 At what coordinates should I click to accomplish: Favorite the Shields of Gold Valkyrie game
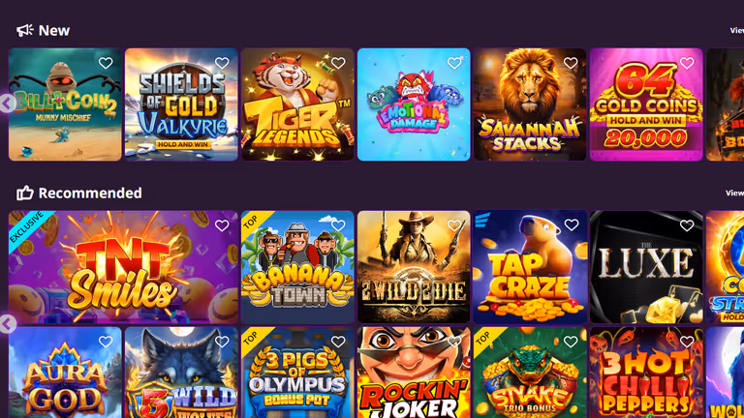[x=222, y=63]
